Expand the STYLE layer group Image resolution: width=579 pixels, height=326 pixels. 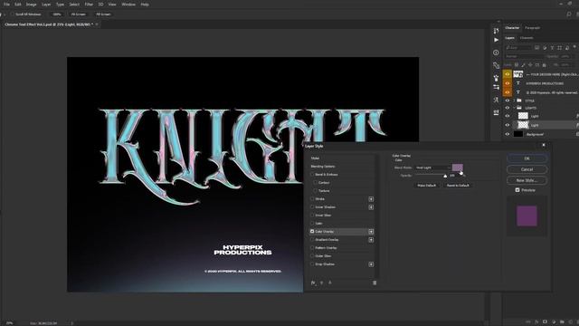pos(514,101)
